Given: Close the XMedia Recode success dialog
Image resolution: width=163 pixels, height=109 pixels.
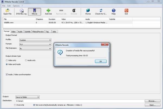Looking at the screenshot, I should click(105, 44).
